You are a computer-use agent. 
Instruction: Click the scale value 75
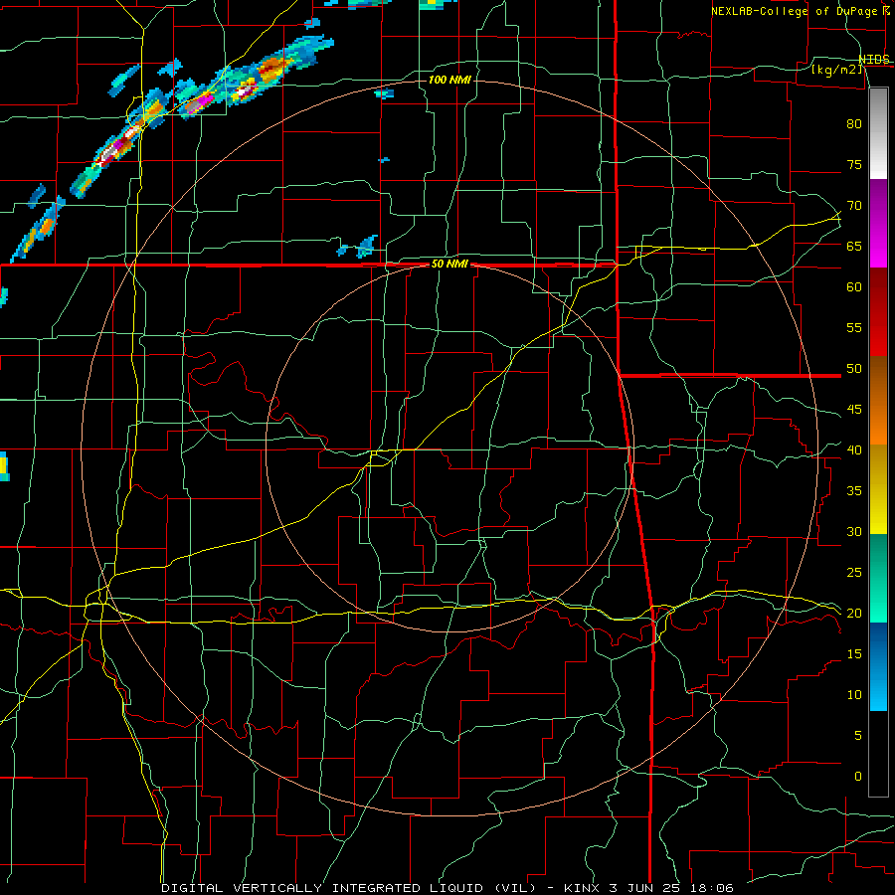pos(854,164)
